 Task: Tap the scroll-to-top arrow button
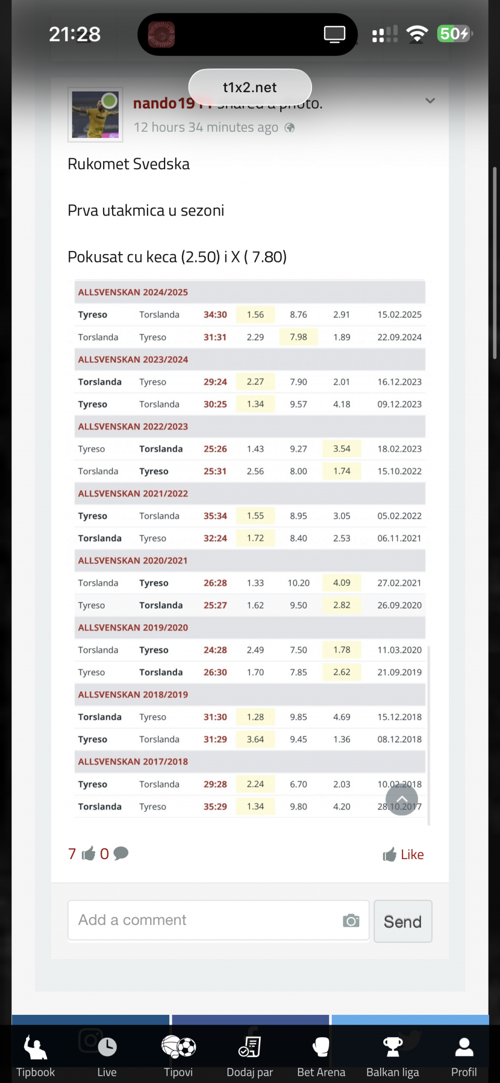point(402,800)
